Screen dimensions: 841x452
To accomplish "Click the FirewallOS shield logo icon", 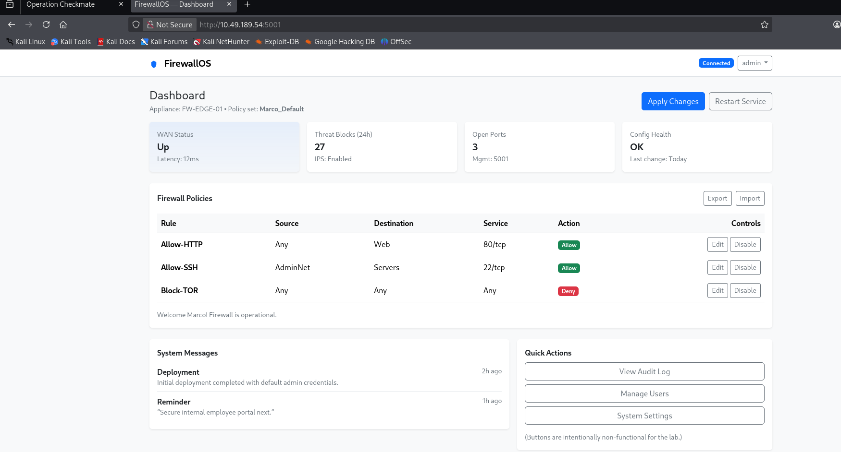I will click(x=154, y=64).
